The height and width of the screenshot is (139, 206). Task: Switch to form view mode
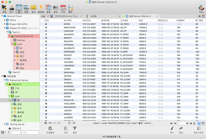203,123
